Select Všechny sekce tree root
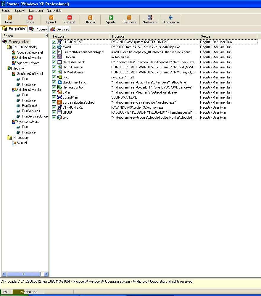 18,42
